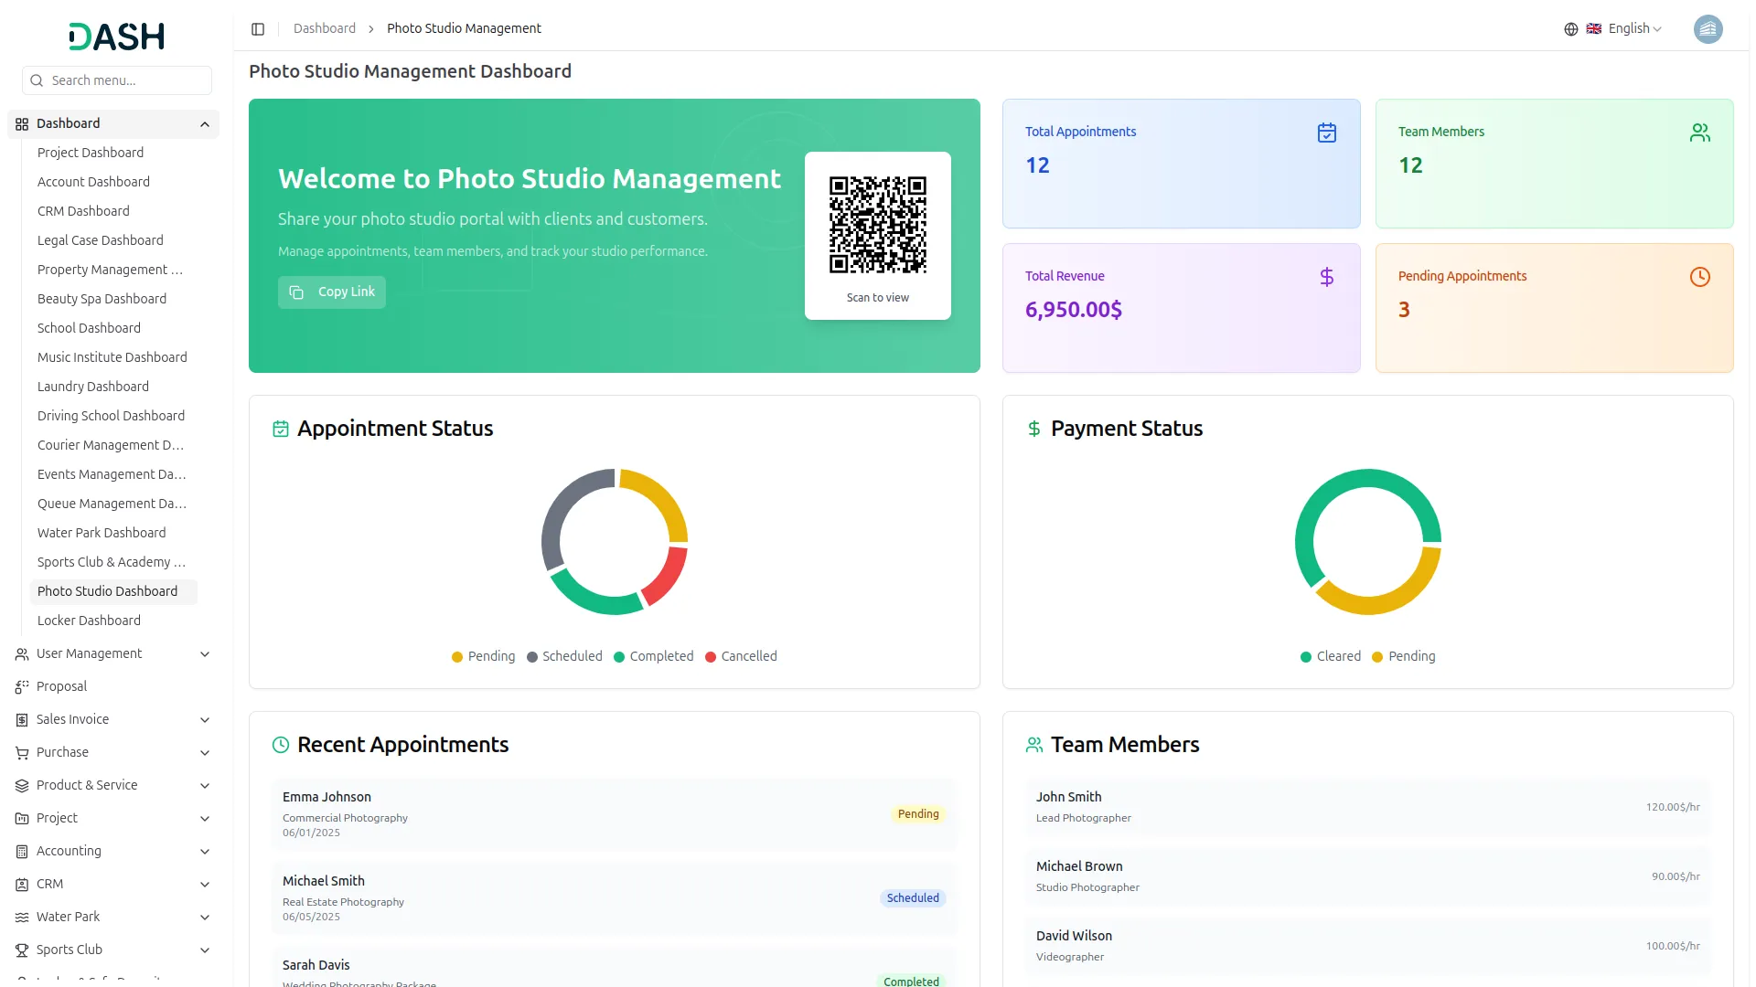Open the CRM Dashboard menu item

tap(83, 211)
